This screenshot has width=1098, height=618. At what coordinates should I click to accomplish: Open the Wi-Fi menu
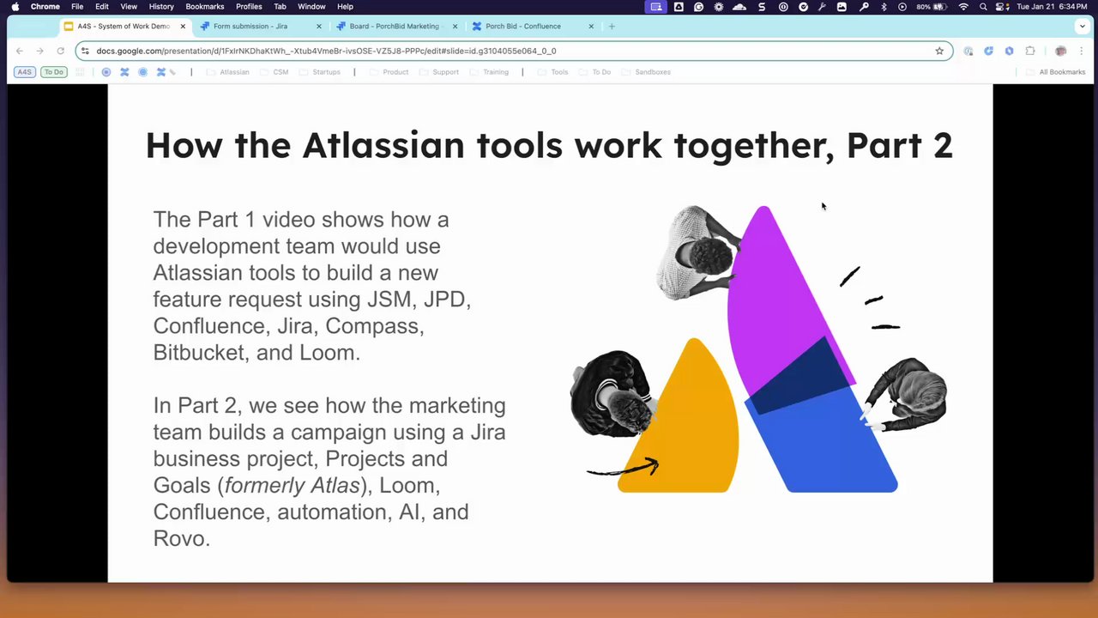tap(963, 7)
